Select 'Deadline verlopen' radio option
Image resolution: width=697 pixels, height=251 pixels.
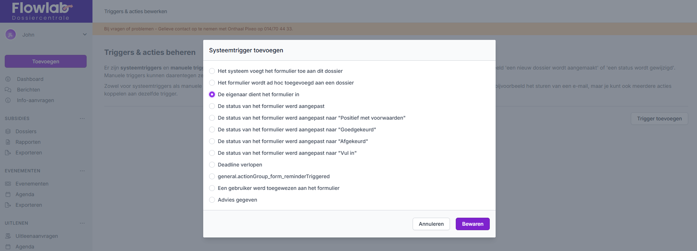212,165
